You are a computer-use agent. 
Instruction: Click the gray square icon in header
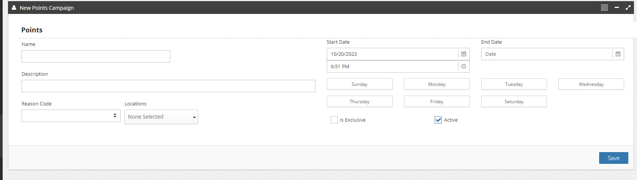click(x=604, y=8)
